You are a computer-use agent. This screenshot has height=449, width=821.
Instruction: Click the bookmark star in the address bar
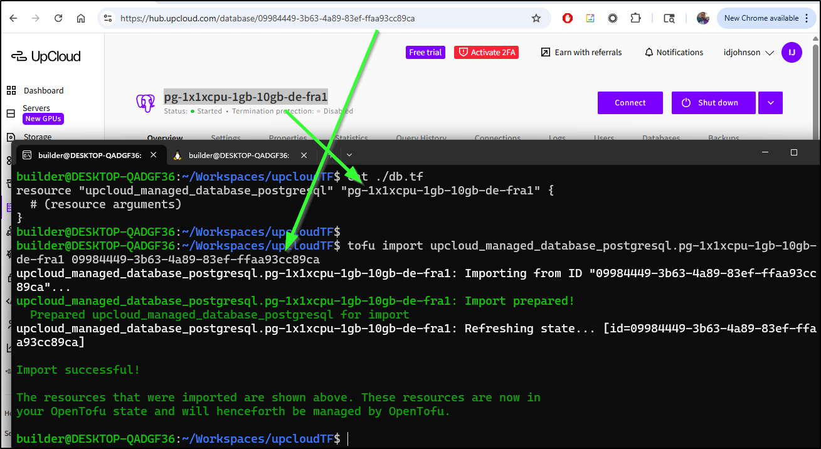click(x=536, y=18)
